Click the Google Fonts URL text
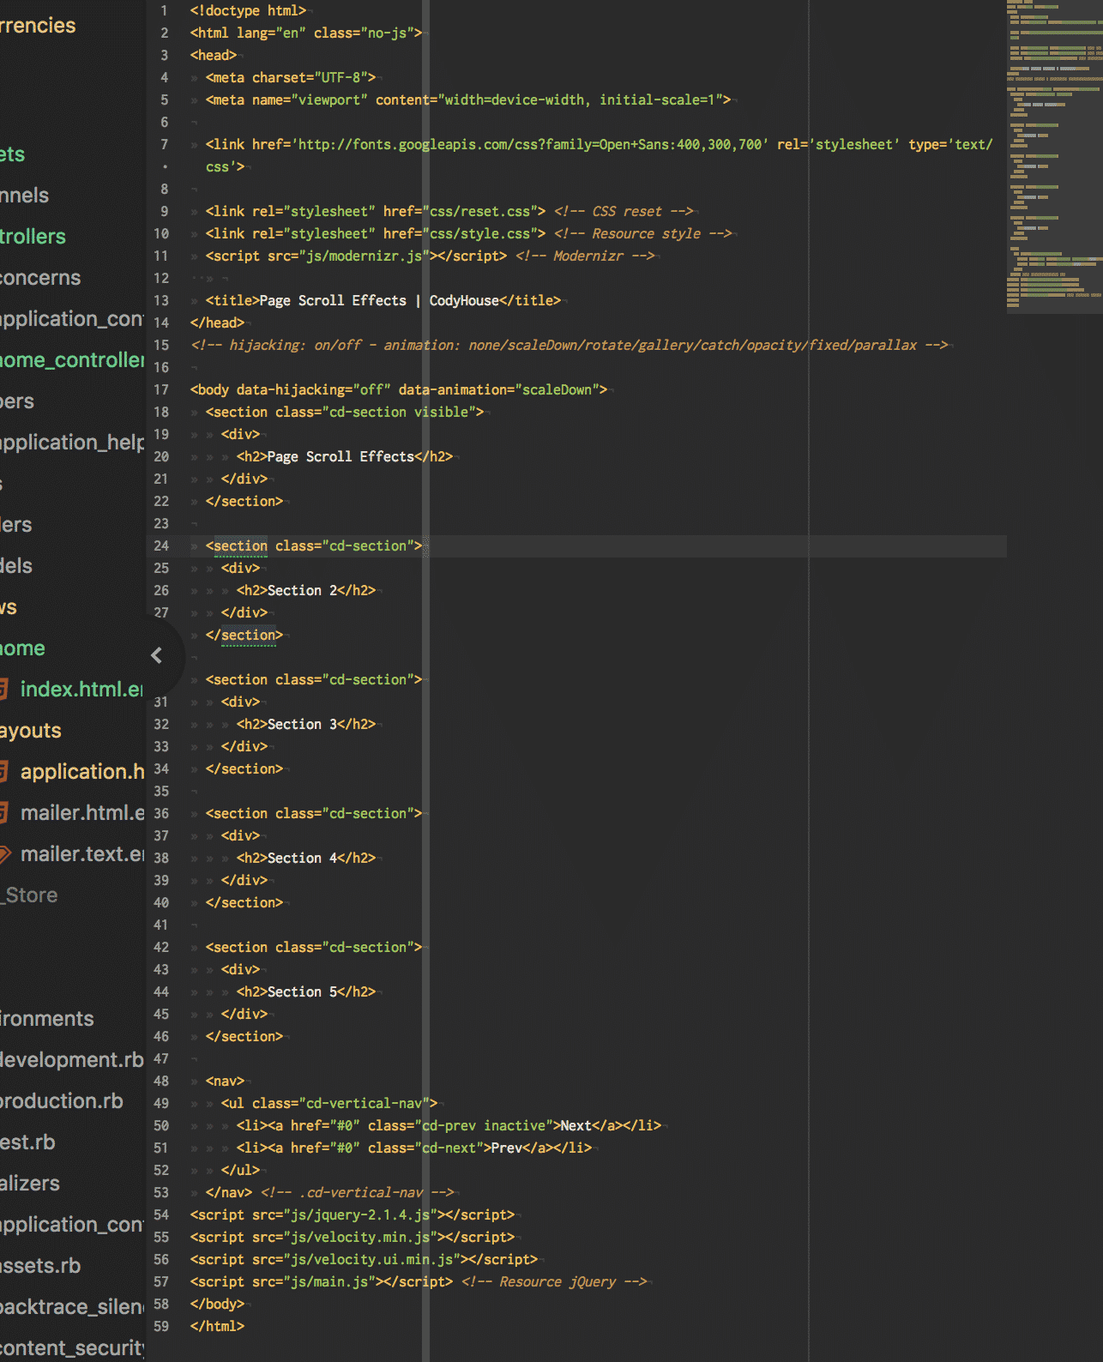 [x=530, y=145]
